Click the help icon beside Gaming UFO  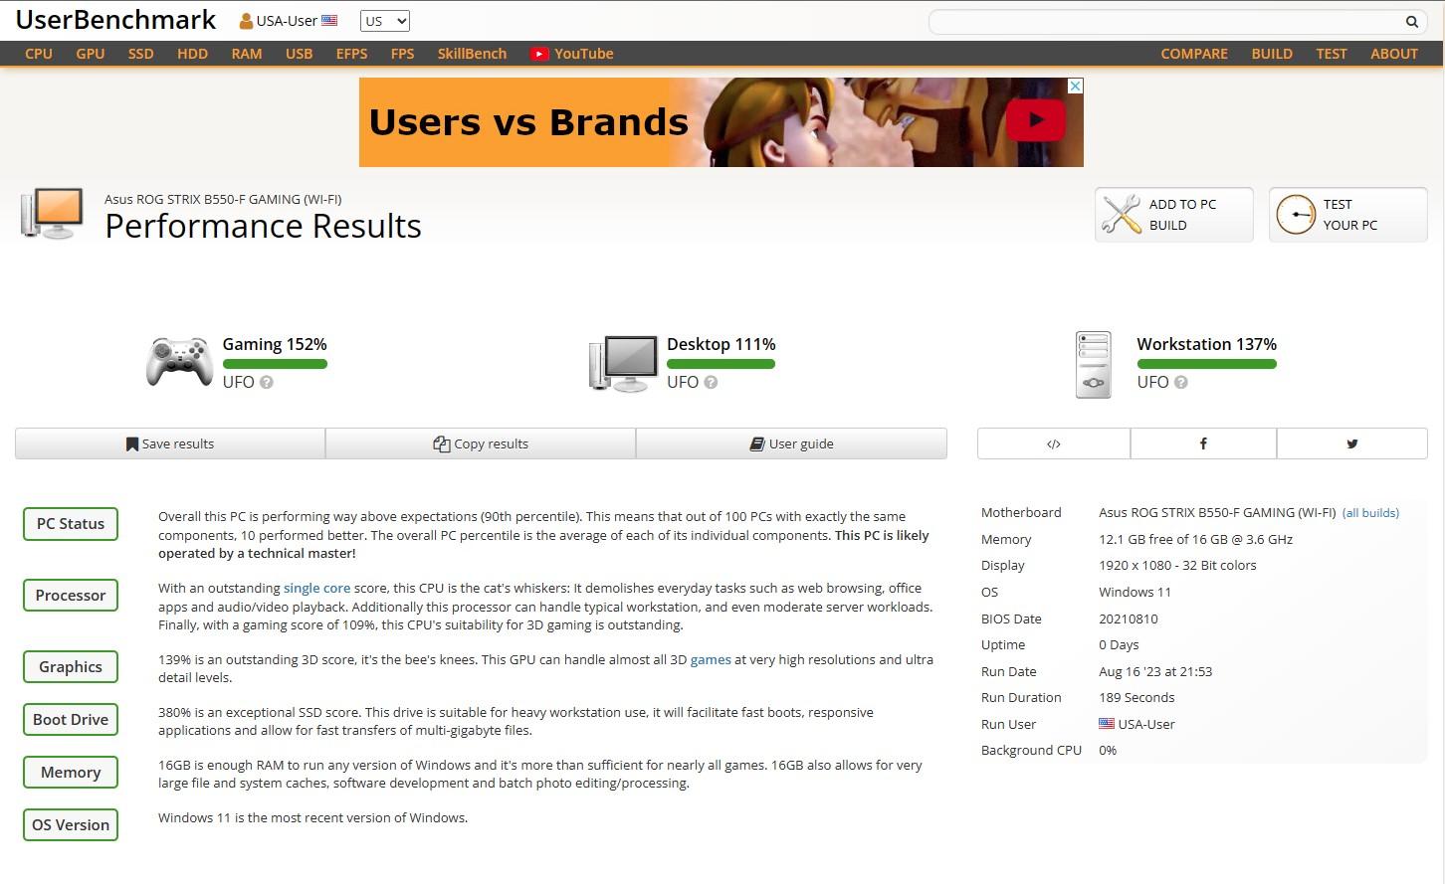267,382
